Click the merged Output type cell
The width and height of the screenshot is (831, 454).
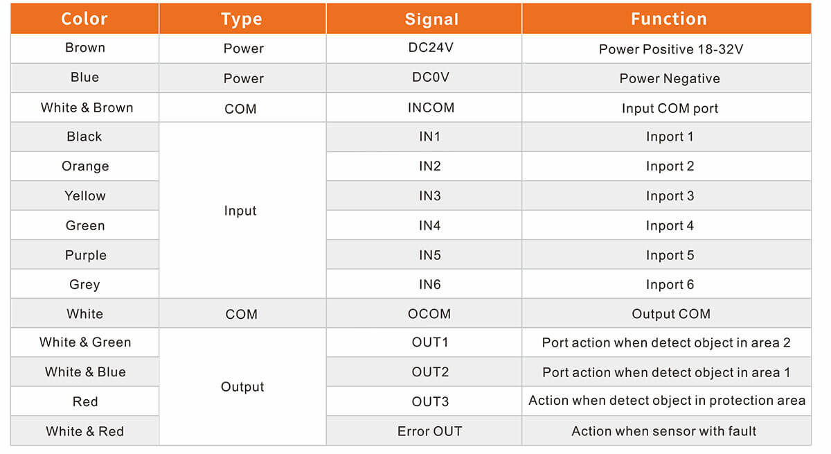tap(242, 387)
